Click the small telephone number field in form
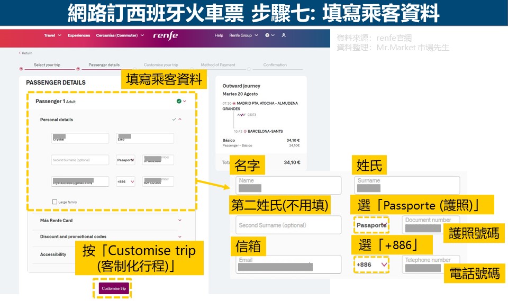508x301 pixels. click(x=158, y=181)
